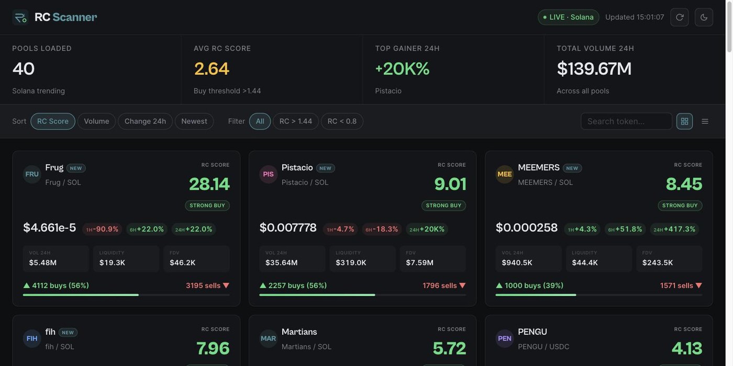This screenshot has width=733, height=366.
Task: Click Avg RC Score value 2.64
Action: click(212, 69)
